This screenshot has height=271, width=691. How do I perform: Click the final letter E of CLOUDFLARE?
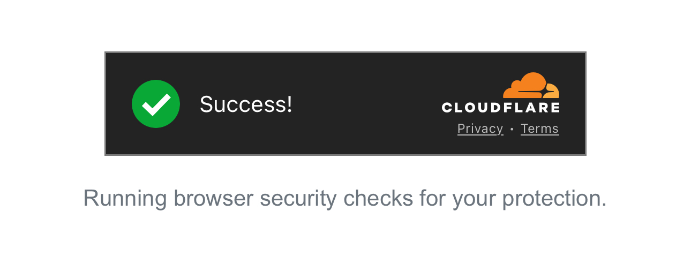tap(555, 108)
